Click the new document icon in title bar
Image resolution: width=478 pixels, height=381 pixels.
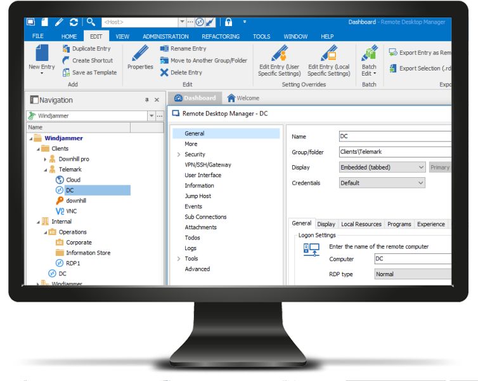pyautogui.click(x=45, y=22)
